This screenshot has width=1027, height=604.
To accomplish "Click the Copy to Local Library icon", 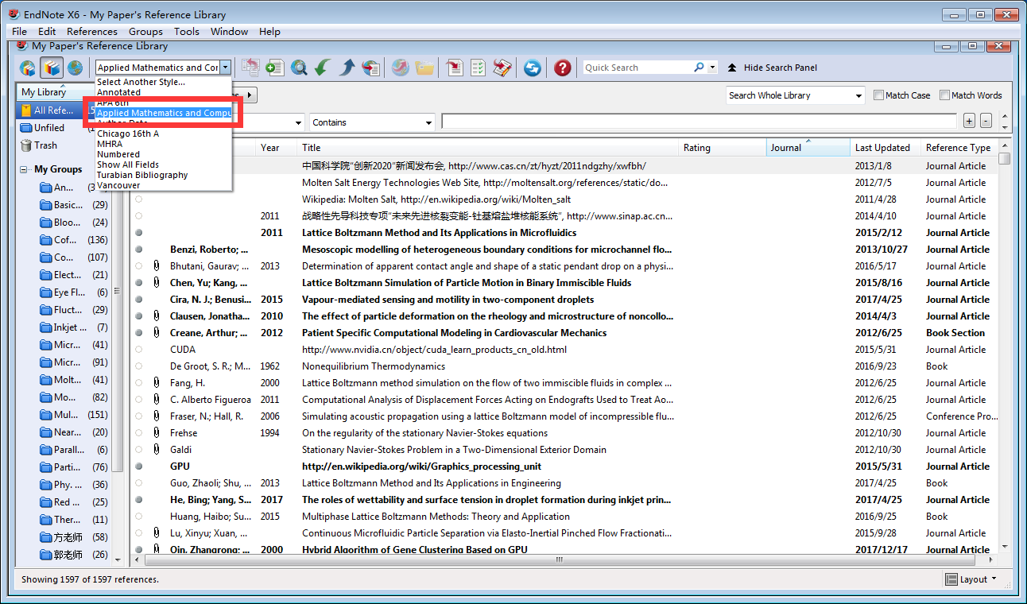I will (250, 68).
